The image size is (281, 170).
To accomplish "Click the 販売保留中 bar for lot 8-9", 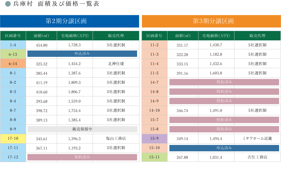I will tap(82, 129).
